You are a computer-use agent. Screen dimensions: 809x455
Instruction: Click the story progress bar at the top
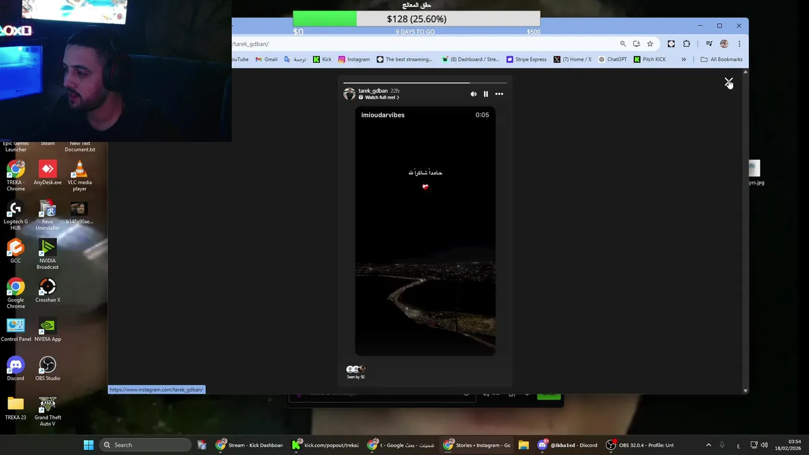click(x=425, y=83)
